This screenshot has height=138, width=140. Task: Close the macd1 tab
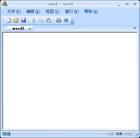(30, 29)
